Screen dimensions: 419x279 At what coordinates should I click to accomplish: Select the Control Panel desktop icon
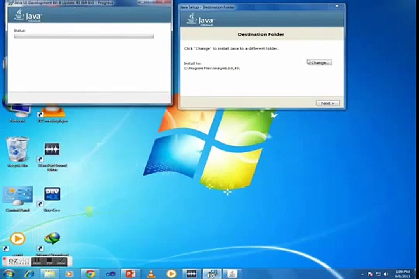coord(17,199)
